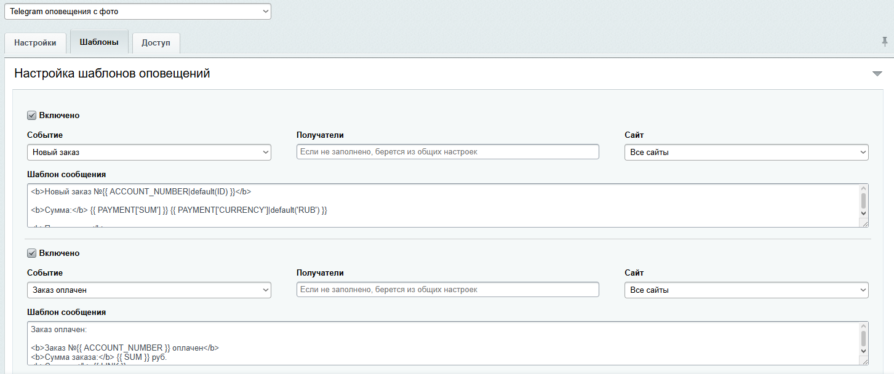Click resize handle of "Новый заказ" template textarea
The height and width of the screenshot is (374, 894).
click(x=864, y=223)
